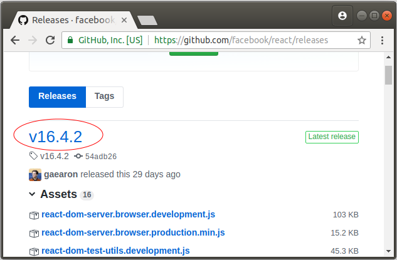Click the 15.2 KB file size
Screen dimensions: 397x260
(x=344, y=233)
